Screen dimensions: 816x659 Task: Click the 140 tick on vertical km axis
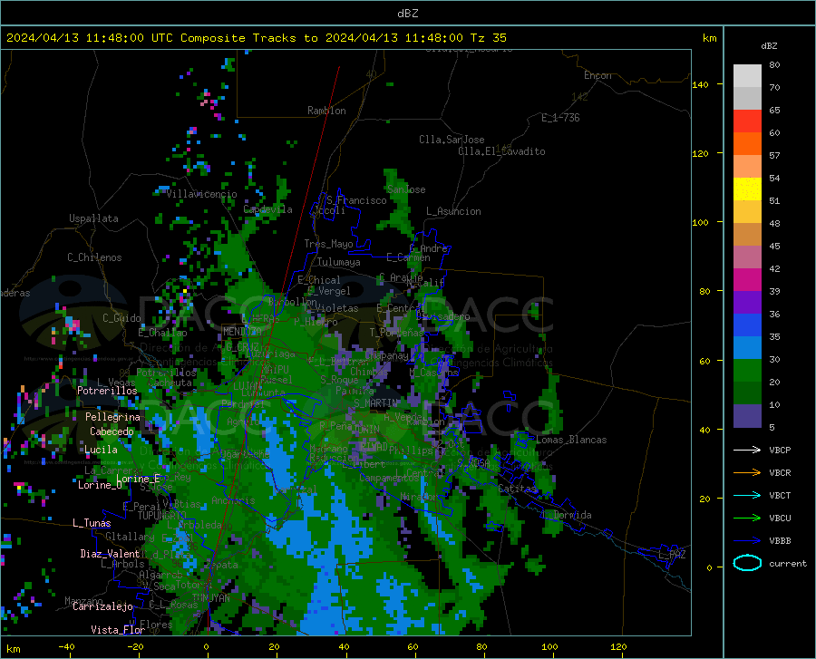pyautogui.click(x=700, y=85)
